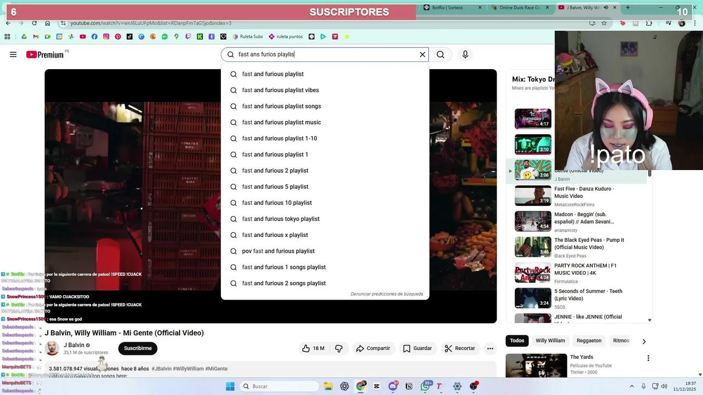Open the Kick bookmark icon
This screenshot has width=703, height=395.
200,37
